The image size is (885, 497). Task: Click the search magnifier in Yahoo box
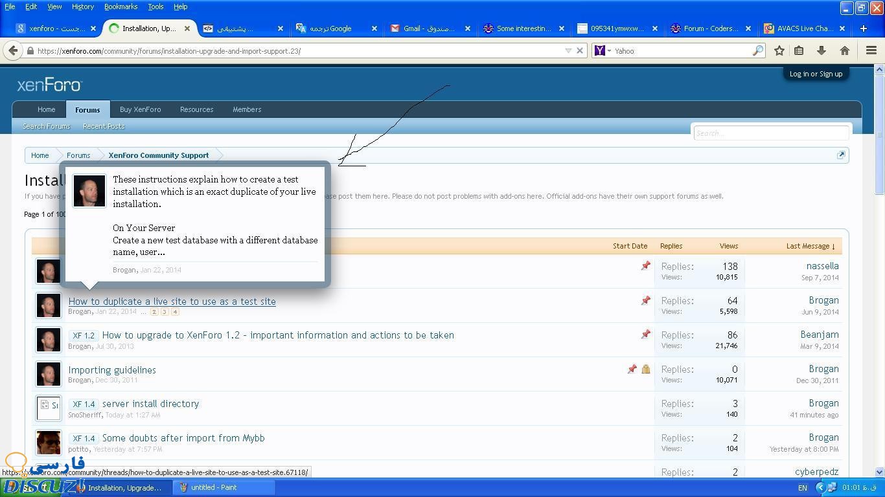click(x=757, y=50)
